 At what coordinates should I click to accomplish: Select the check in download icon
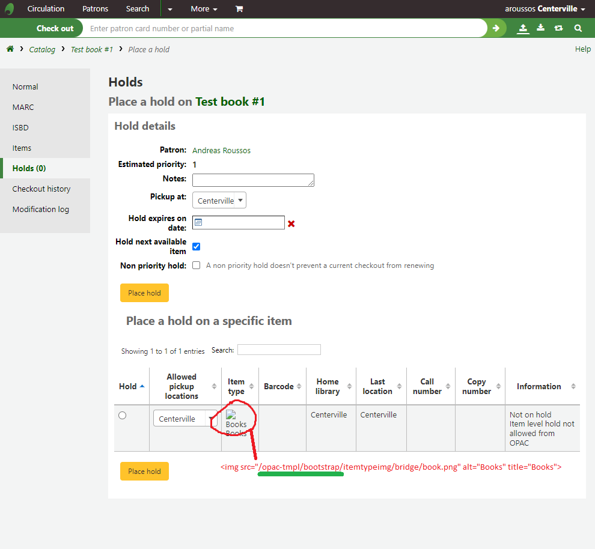click(541, 28)
